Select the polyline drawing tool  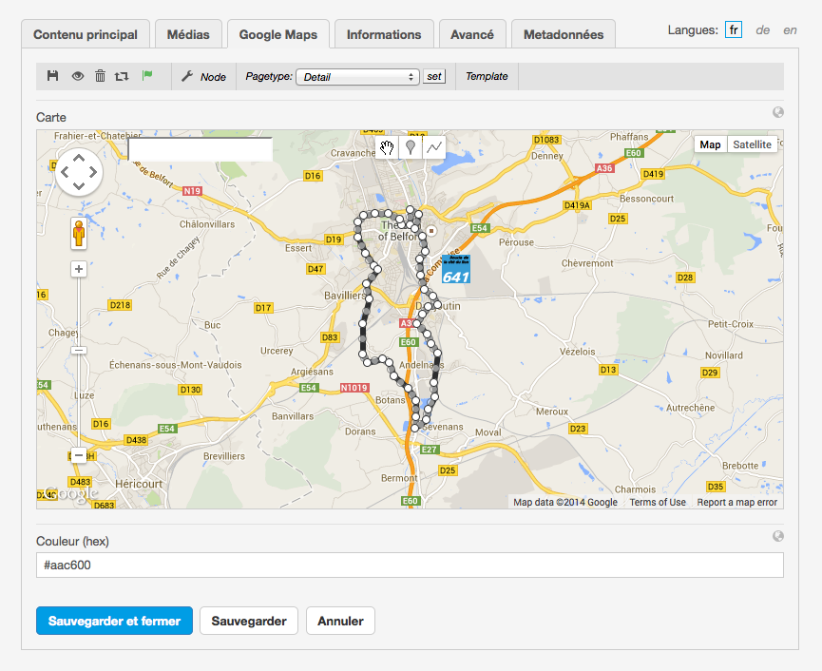coord(434,146)
